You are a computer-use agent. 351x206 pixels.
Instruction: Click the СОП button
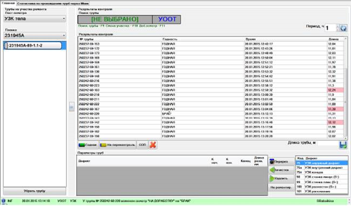coord(142,145)
